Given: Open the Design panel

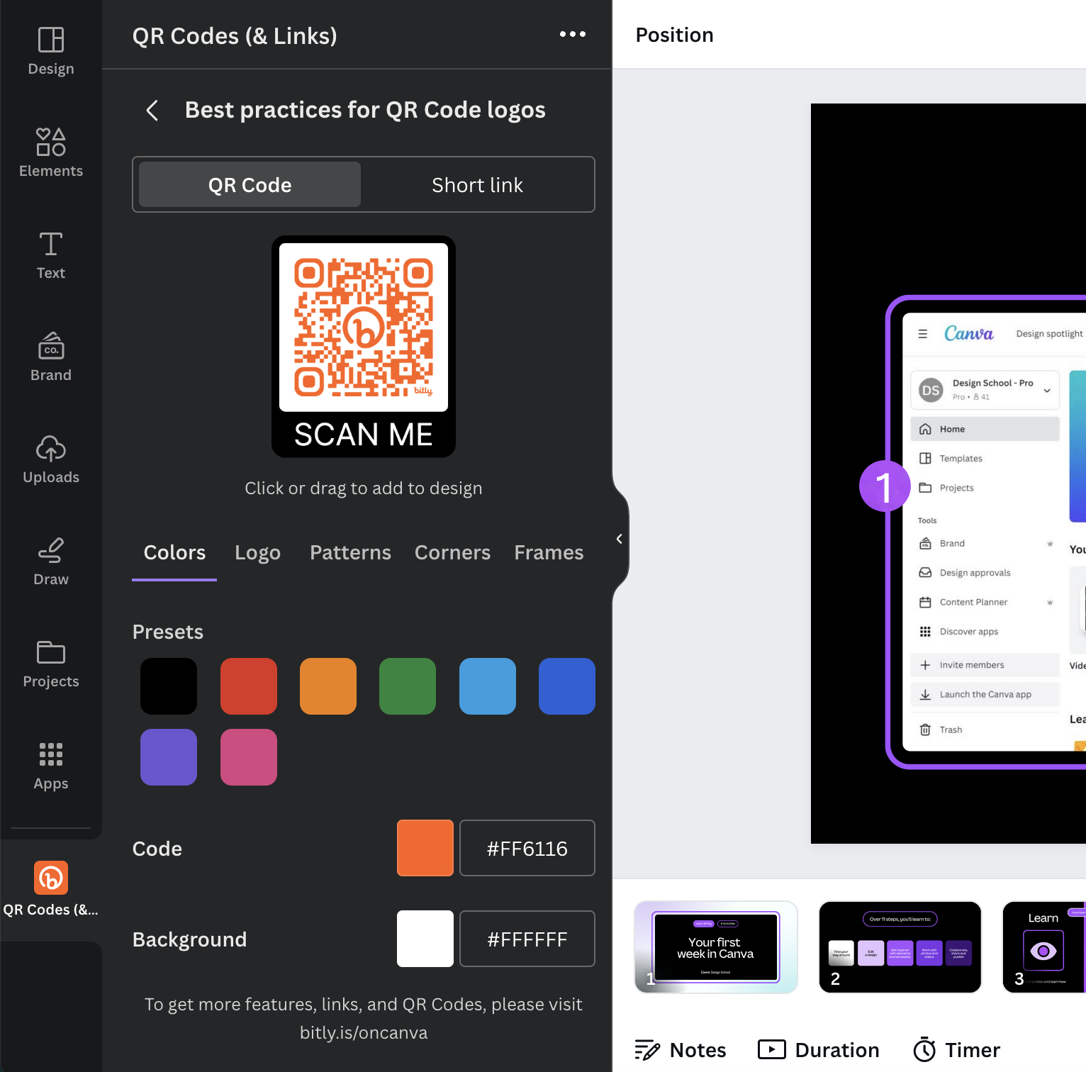Looking at the screenshot, I should [x=51, y=51].
